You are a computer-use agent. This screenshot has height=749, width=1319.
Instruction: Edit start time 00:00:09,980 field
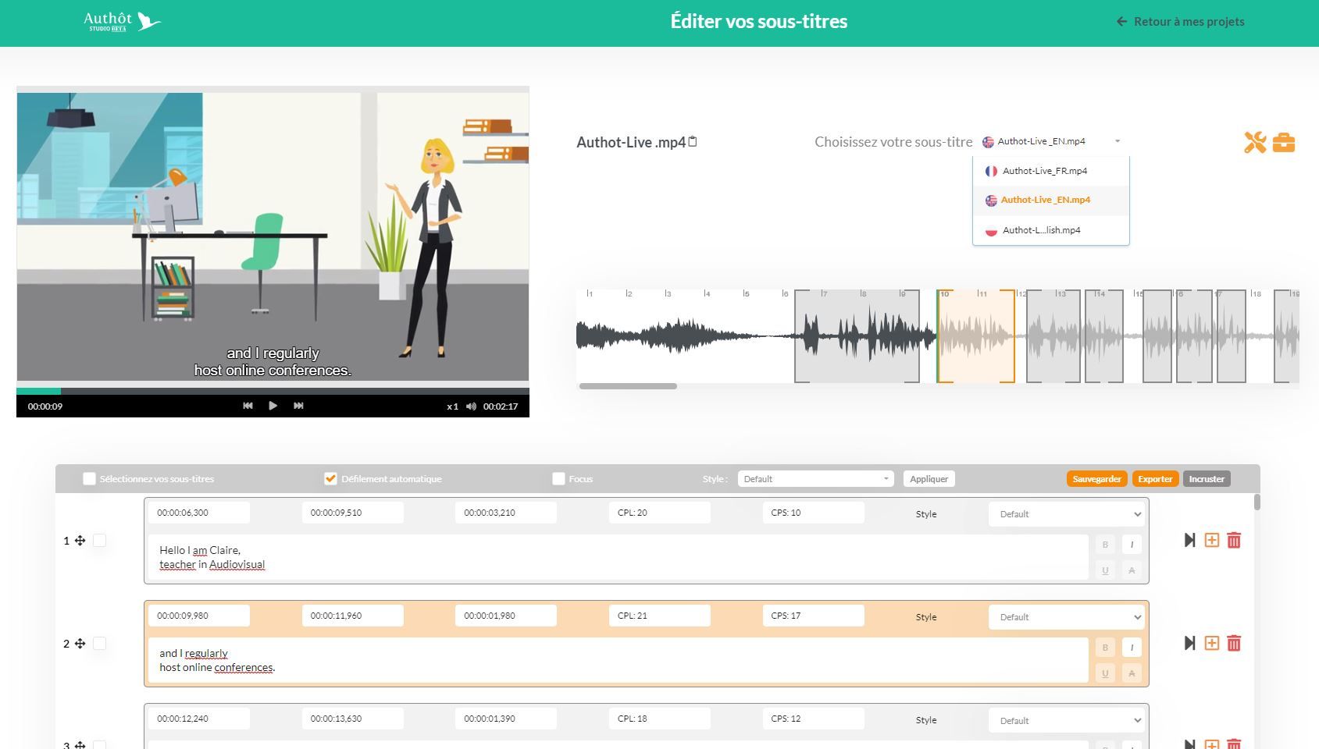click(199, 616)
